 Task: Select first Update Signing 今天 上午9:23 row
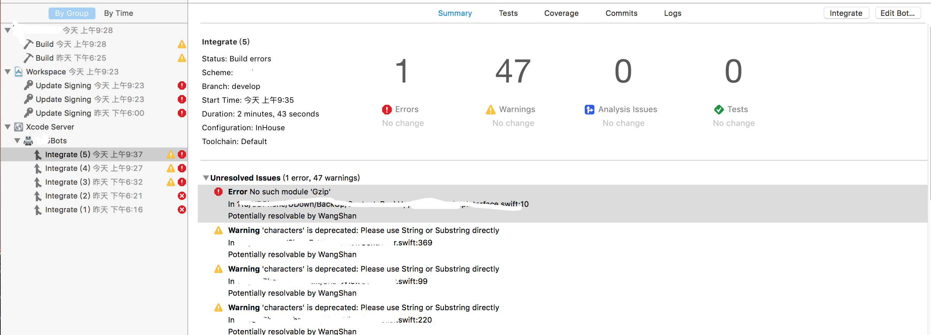[x=94, y=86]
